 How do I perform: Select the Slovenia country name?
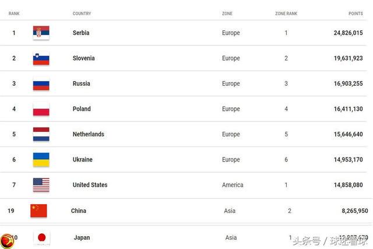(x=84, y=58)
